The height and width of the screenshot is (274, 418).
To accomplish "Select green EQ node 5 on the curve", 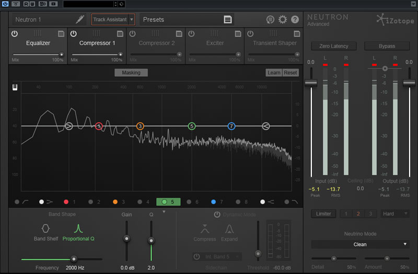I will tap(192, 126).
